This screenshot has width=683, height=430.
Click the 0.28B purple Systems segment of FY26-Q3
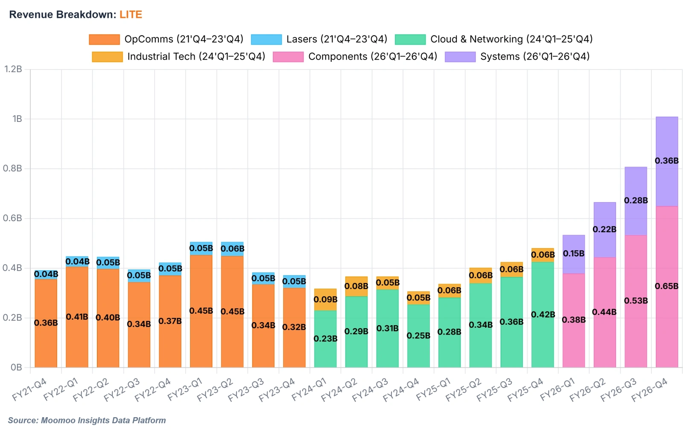coord(636,201)
